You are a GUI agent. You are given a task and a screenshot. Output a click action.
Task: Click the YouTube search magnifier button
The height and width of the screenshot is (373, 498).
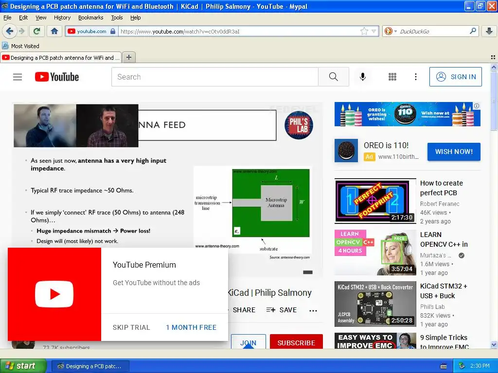(334, 77)
